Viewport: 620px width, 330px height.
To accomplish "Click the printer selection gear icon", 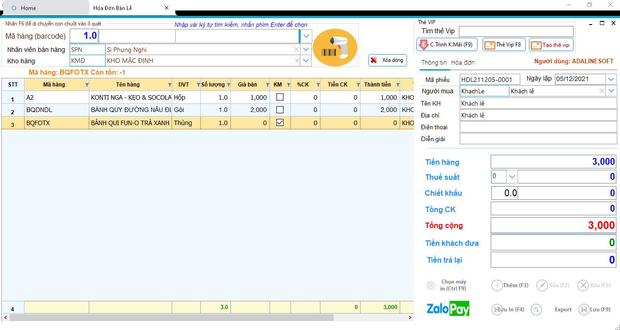I will pos(430,285).
